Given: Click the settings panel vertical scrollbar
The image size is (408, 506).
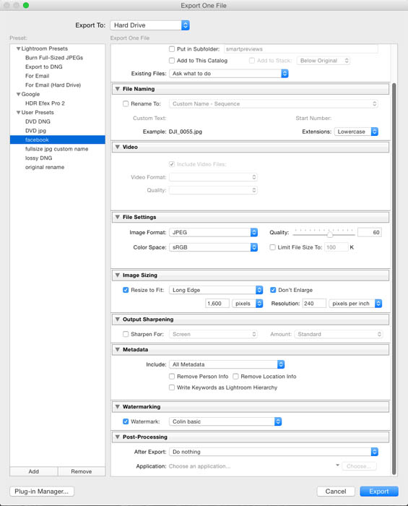Looking at the screenshot, I should (x=394, y=279).
